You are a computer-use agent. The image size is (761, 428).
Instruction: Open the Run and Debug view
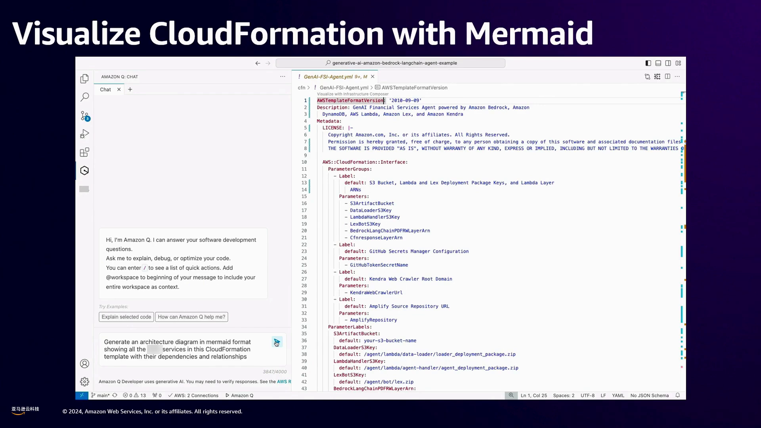click(84, 134)
